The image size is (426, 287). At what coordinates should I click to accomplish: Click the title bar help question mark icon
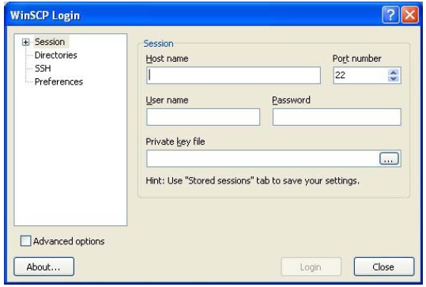(x=390, y=15)
